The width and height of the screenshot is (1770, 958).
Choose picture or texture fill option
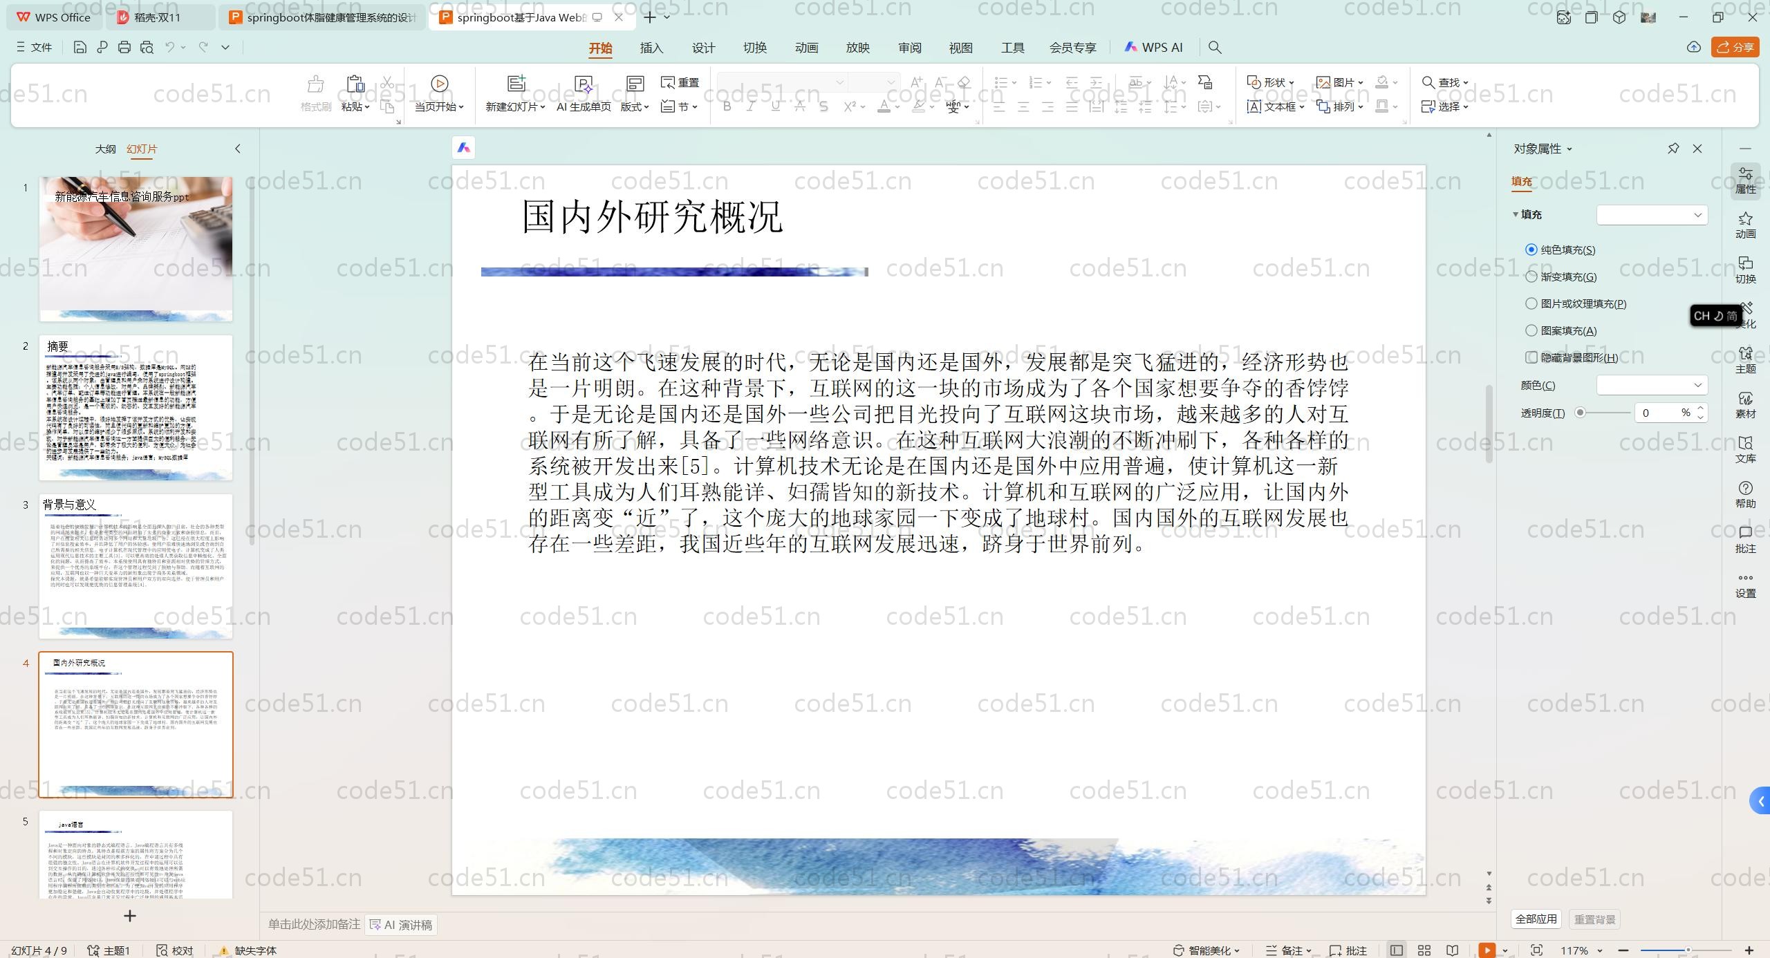[1531, 303]
